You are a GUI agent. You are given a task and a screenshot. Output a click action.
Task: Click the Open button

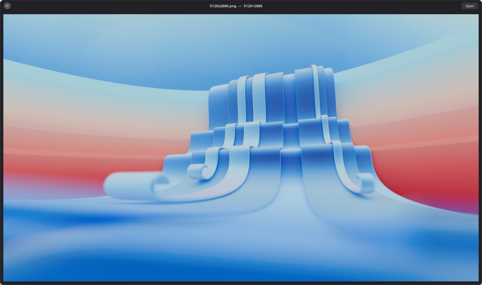469,6
